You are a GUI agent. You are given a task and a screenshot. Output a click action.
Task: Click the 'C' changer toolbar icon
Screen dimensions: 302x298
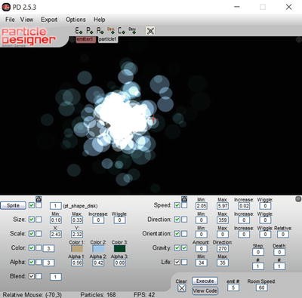(122, 31)
